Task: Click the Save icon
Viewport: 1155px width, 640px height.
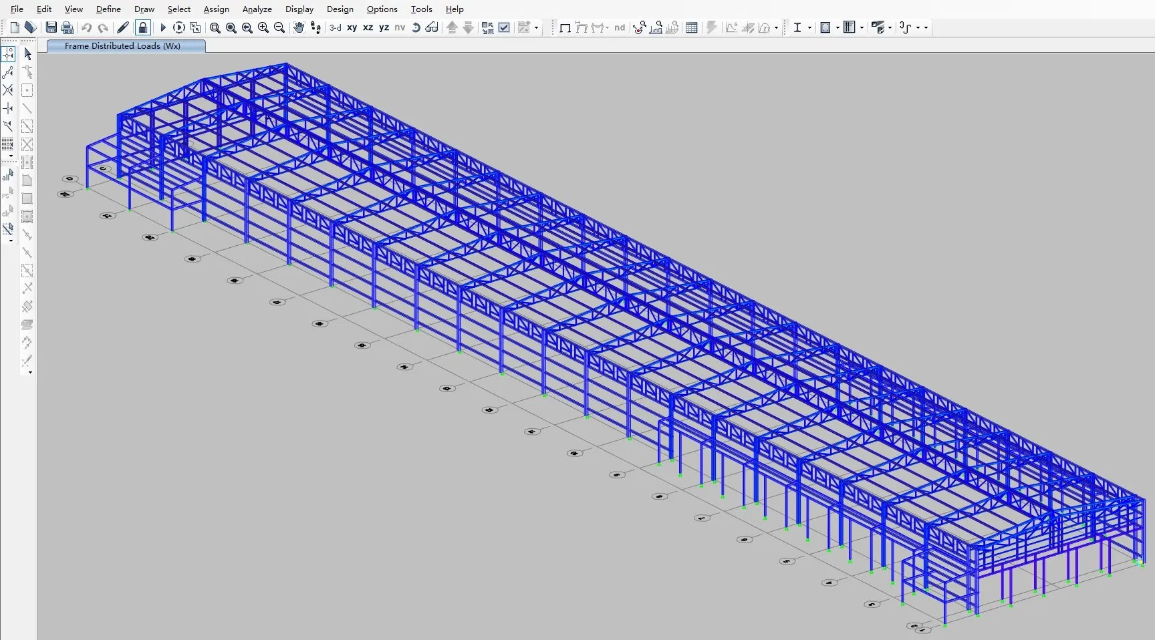Action: [51, 27]
